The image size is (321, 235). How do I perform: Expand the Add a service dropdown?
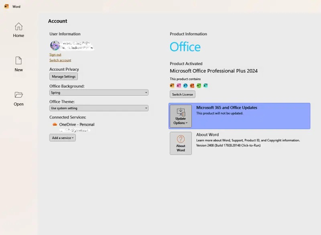click(x=63, y=138)
